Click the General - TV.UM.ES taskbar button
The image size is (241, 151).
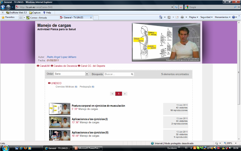58,148
